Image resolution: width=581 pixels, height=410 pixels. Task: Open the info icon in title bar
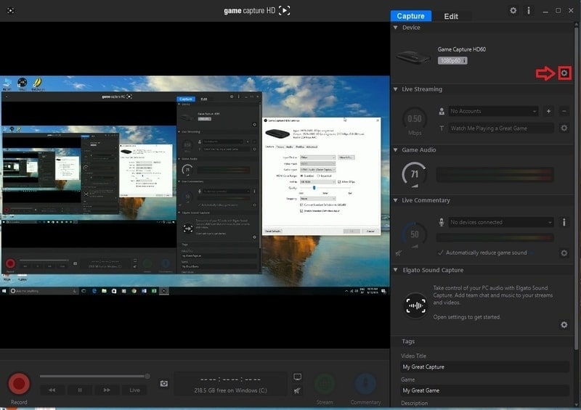tap(529, 10)
